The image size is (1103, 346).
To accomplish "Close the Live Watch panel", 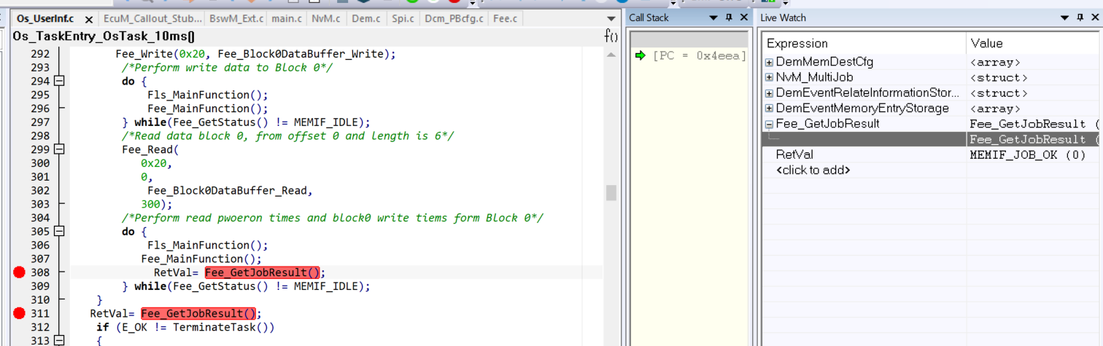I will tap(1094, 18).
